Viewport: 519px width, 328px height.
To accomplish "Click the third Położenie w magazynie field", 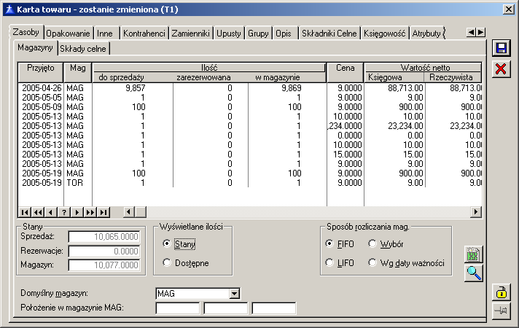I will [274, 308].
